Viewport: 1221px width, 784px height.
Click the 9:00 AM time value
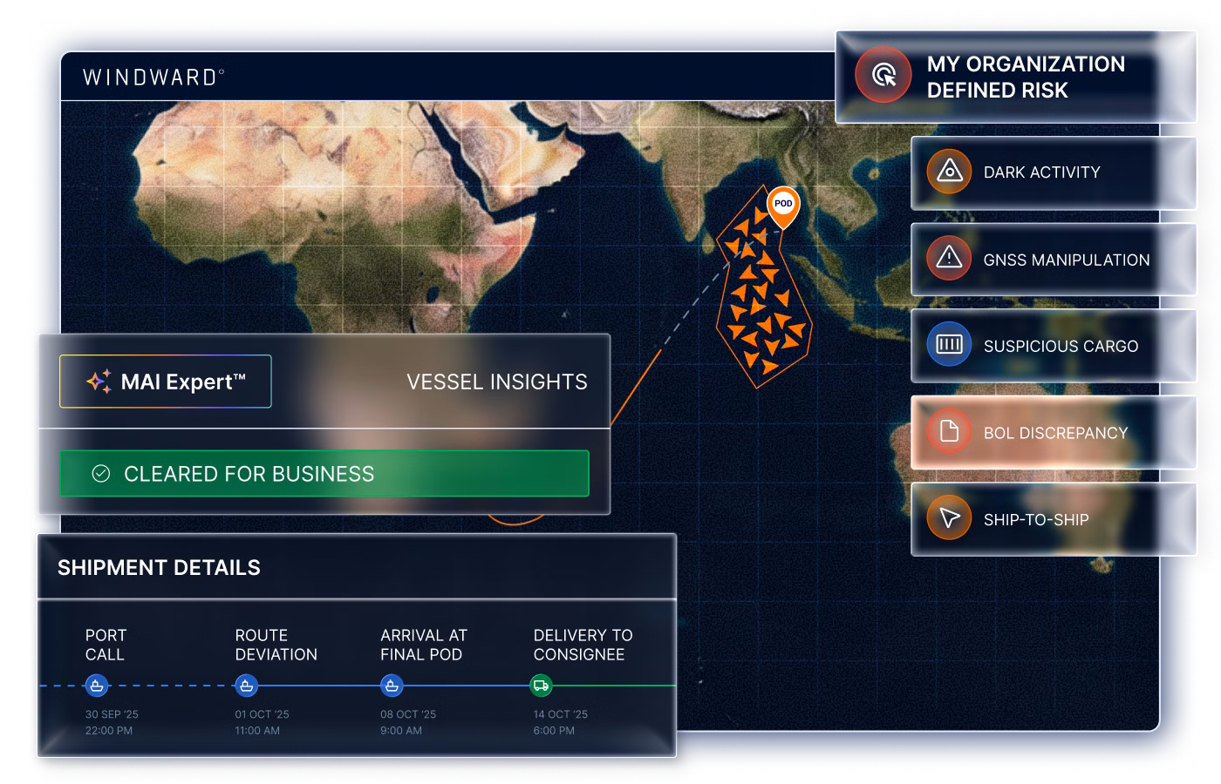[x=401, y=731]
